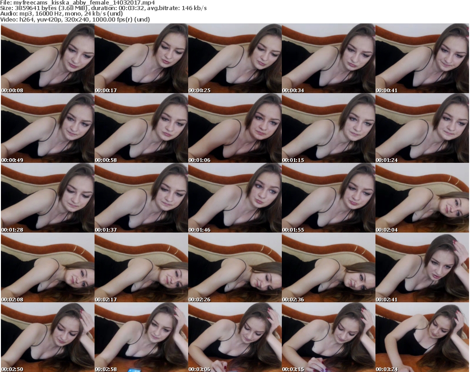
Task: Pick the thumbnail marked 00:02:41
Action: click(422, 268)
